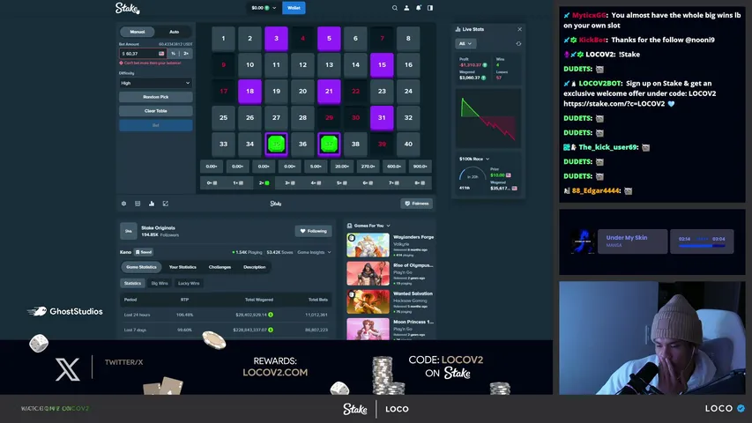Toggle the Following heart button
752x423 pixels.
[314, 231]
